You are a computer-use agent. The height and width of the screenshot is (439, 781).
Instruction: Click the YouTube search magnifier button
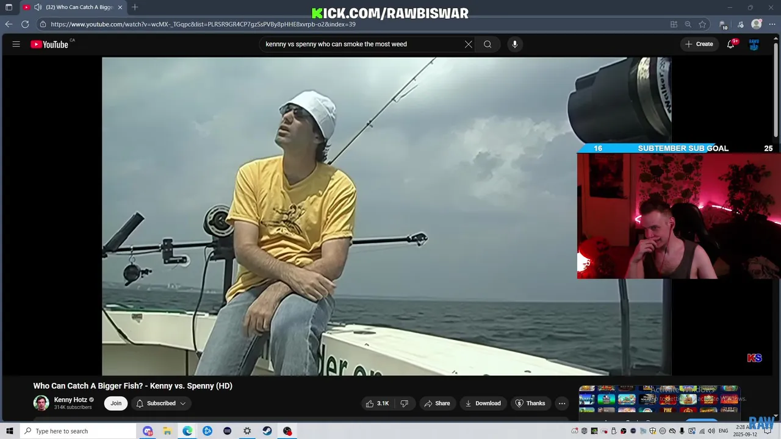pyautogui.click(x=488, y=44)
